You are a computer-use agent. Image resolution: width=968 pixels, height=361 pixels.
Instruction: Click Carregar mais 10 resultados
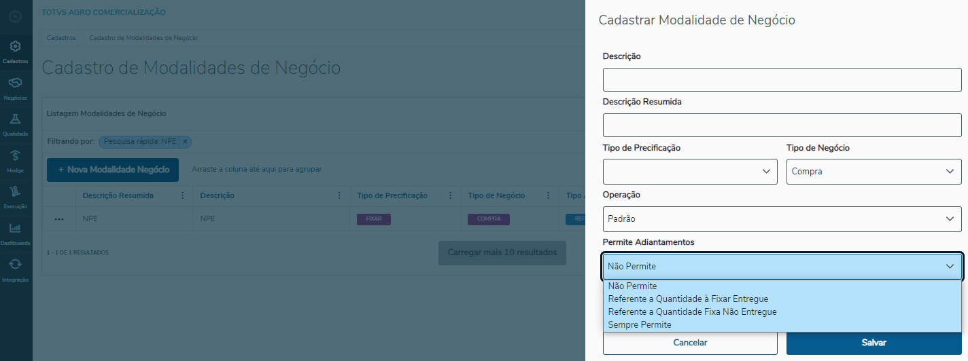(502, 252)
